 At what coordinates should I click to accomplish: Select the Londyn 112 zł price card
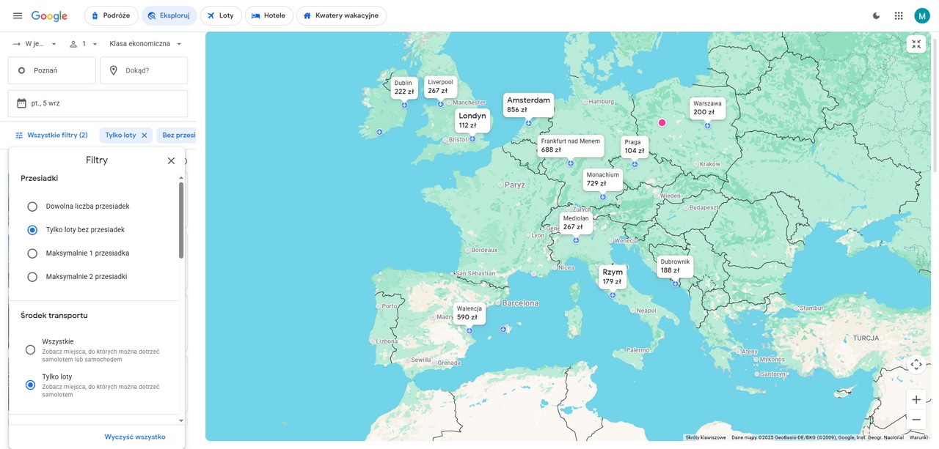[x=472, y=120]
